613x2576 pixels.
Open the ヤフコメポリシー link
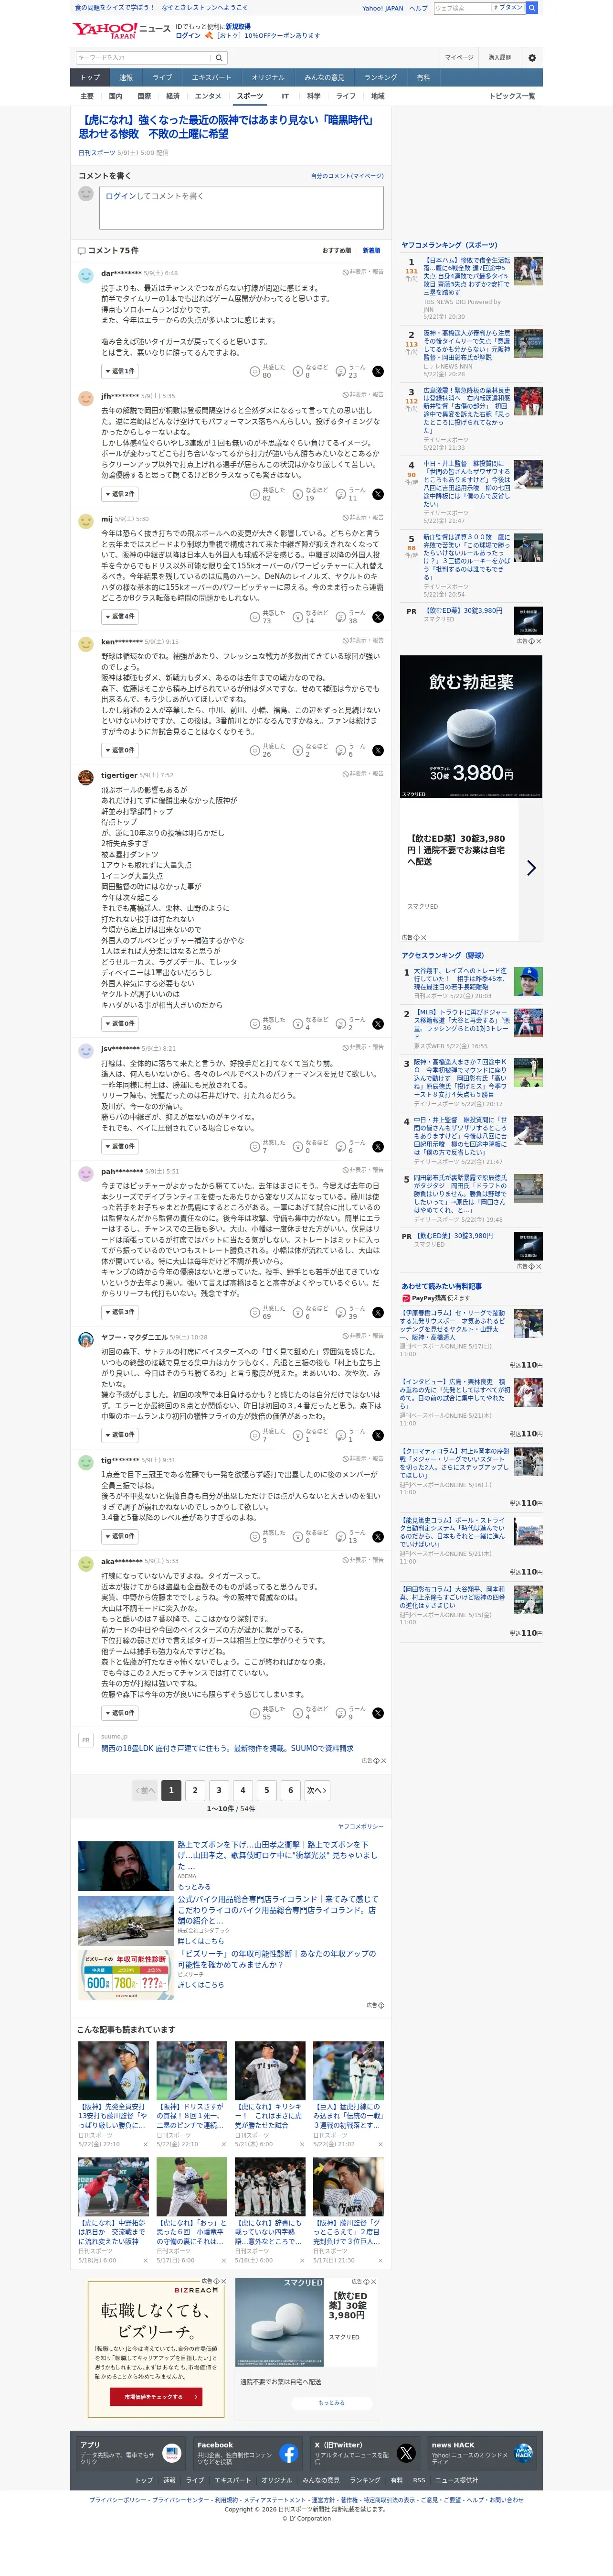(x=360, y=1826)
